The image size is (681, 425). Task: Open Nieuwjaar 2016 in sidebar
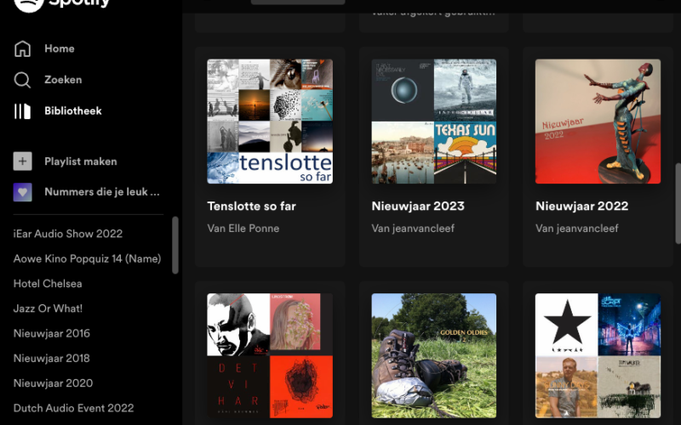coord(51,333)
